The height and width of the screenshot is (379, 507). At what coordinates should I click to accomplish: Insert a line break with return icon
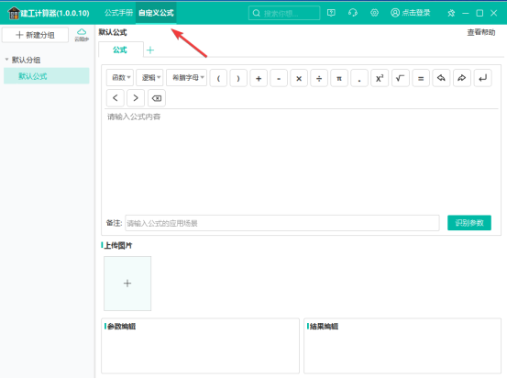pyautogui.click(x=483, y=78)
